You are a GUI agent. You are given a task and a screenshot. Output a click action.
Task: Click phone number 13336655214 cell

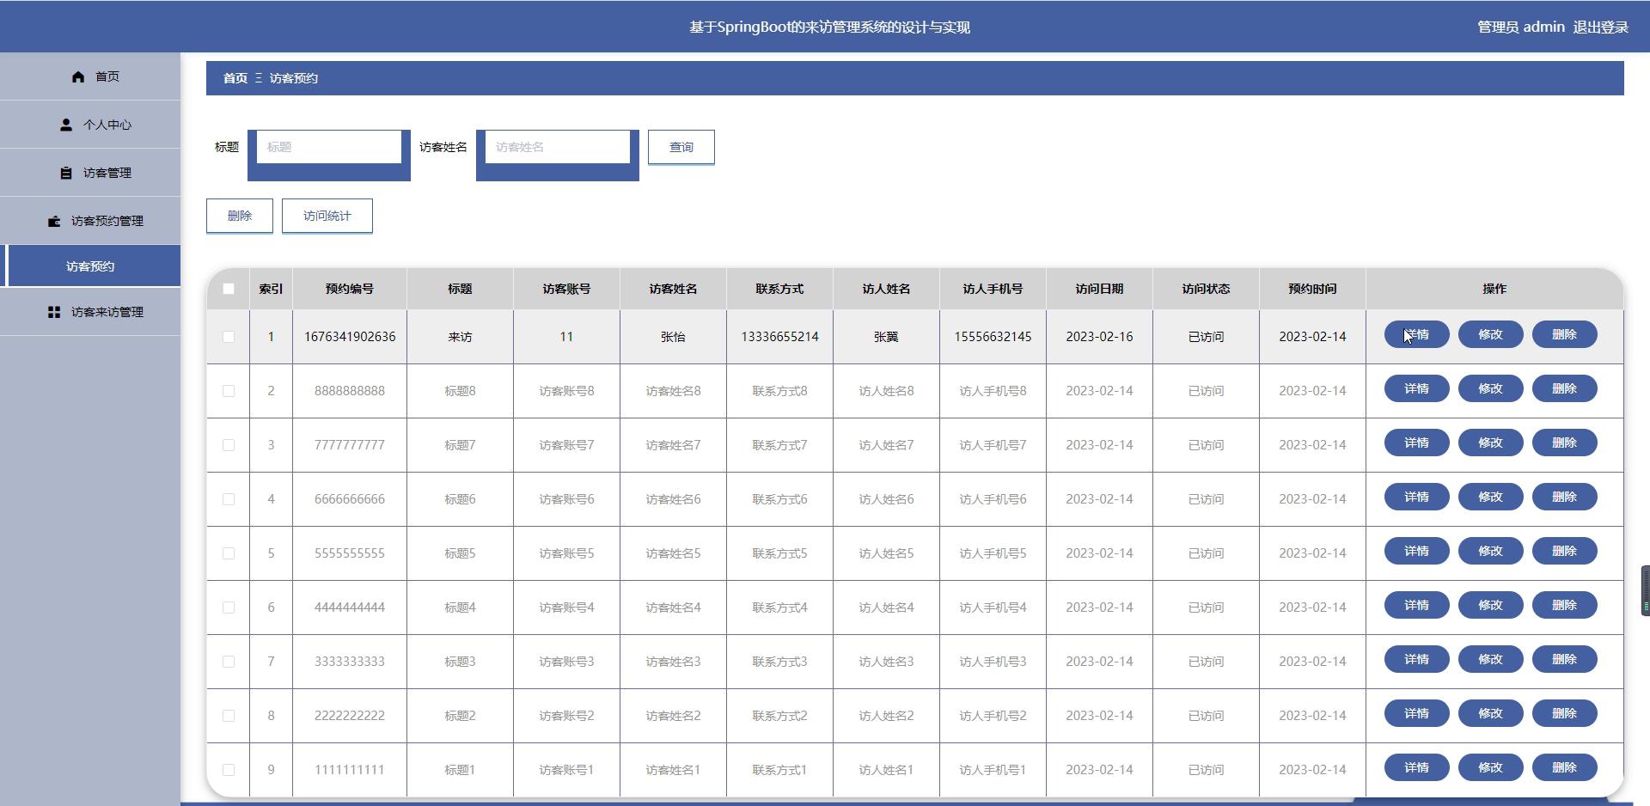click(779, 337)
